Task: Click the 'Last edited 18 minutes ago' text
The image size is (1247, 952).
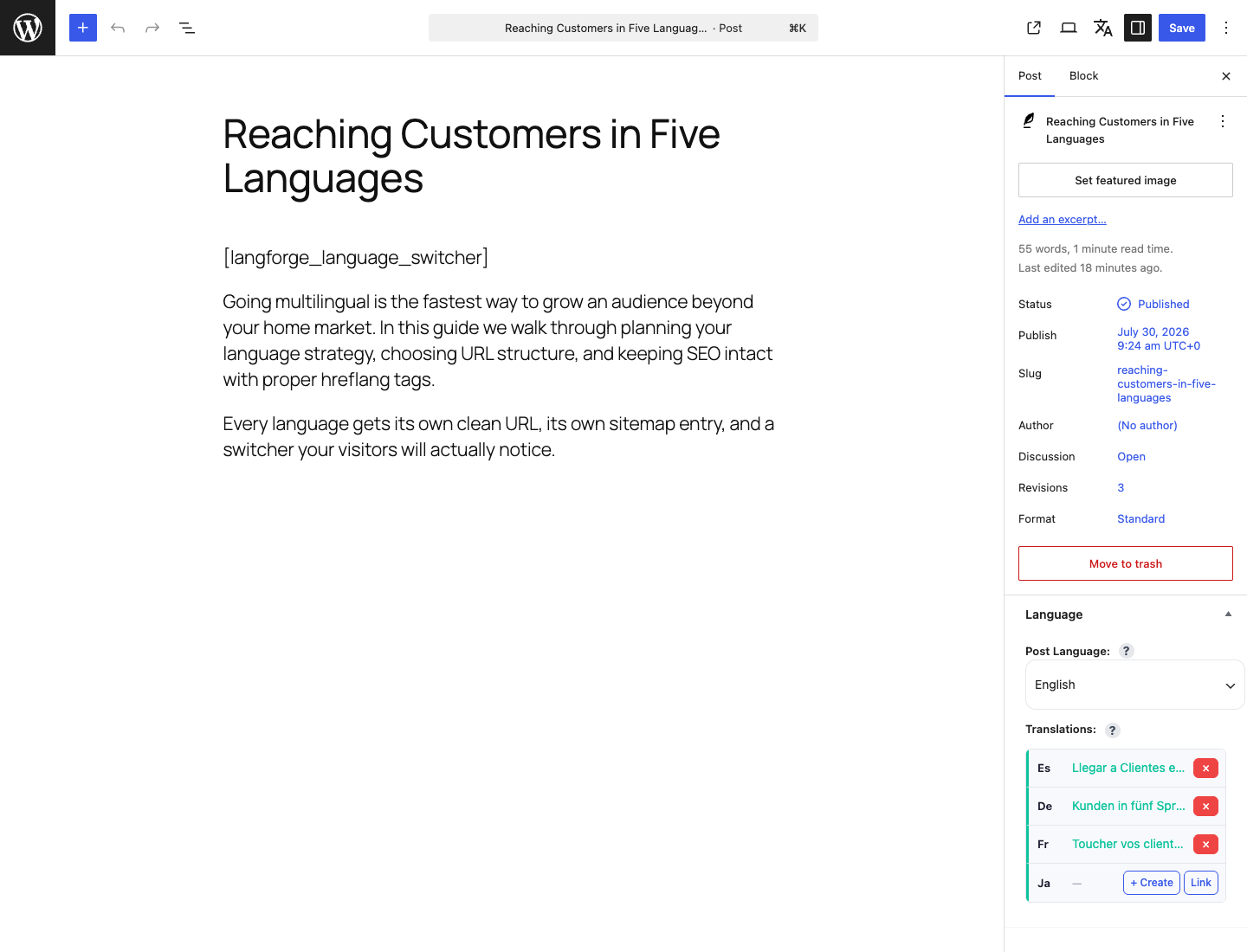Action: 1090,267
